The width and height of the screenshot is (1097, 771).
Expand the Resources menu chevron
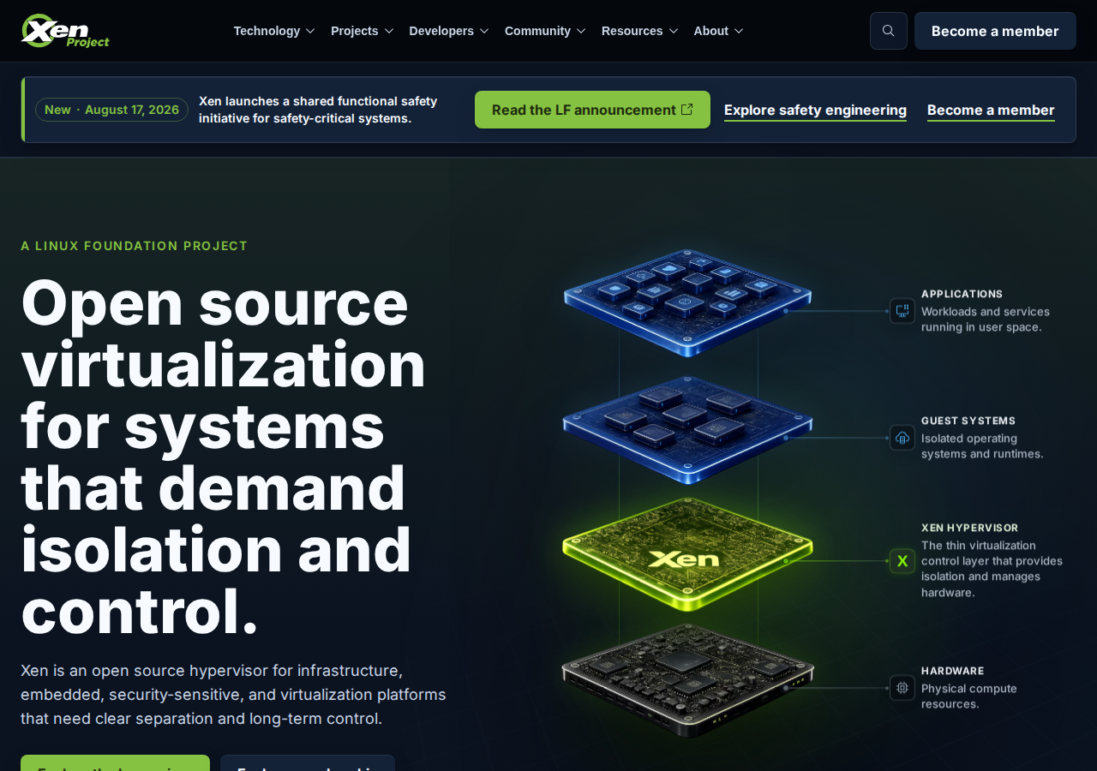[x=674, y=31]
